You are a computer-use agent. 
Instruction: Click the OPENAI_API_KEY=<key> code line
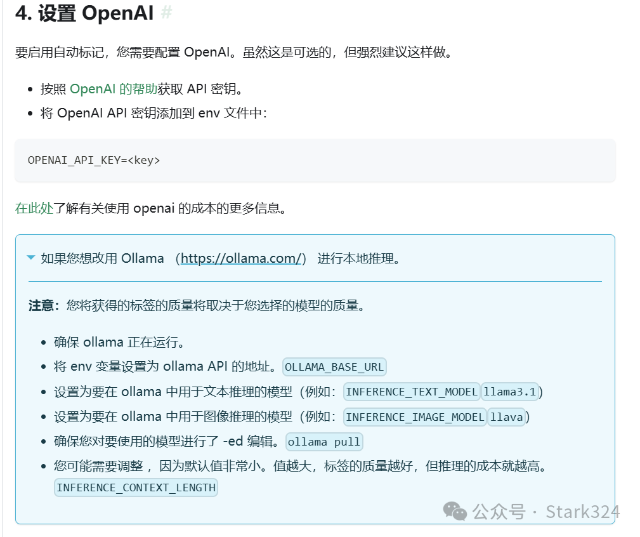click(94, 160)
